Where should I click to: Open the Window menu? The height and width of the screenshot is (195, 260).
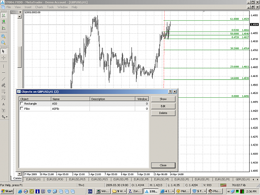[x=62, y=7]
